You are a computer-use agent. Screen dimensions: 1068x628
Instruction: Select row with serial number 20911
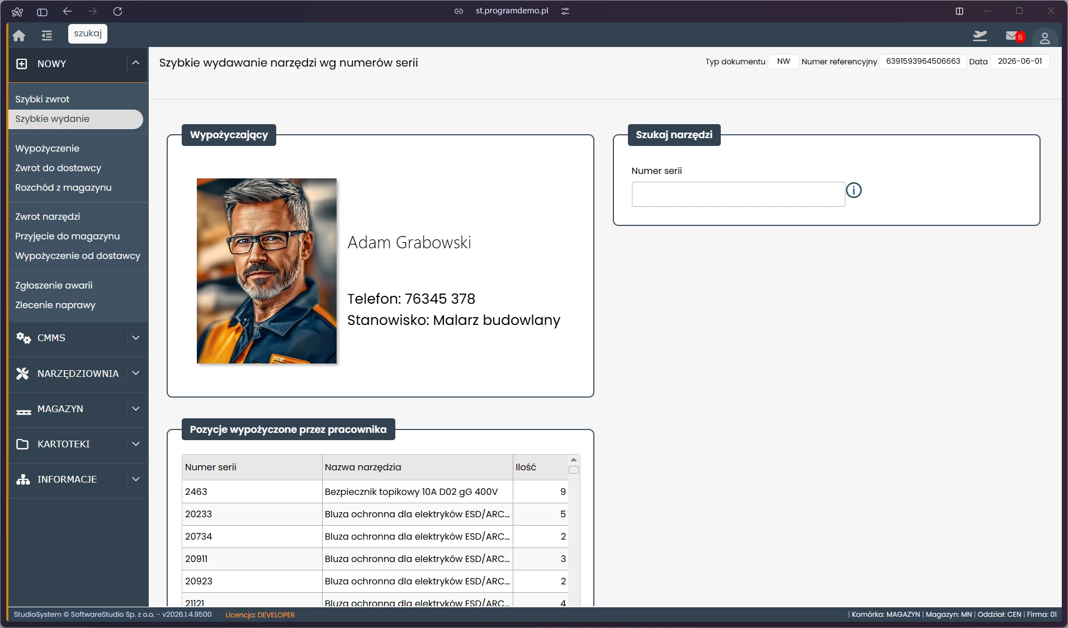(x=375, y=559)
